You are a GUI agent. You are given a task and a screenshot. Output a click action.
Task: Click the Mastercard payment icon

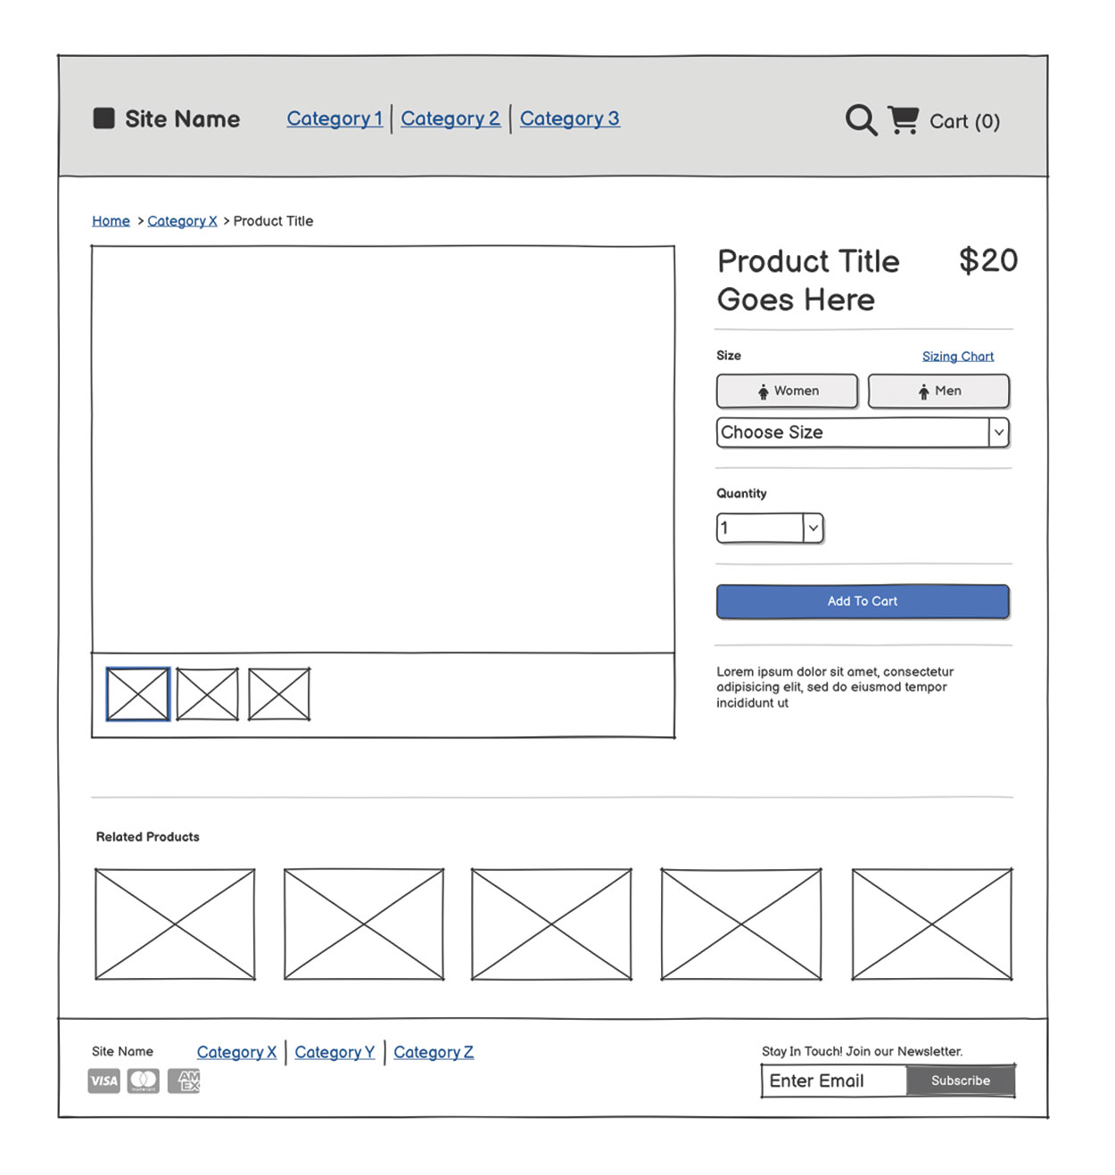[144, 1081]
